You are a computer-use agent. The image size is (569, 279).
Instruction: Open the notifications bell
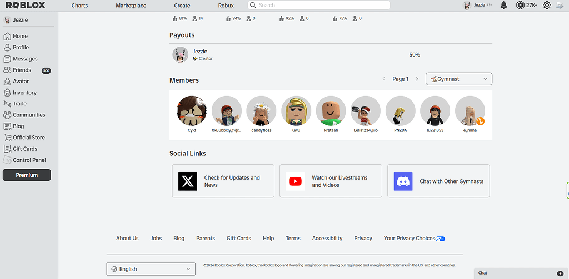coord(503,5)
